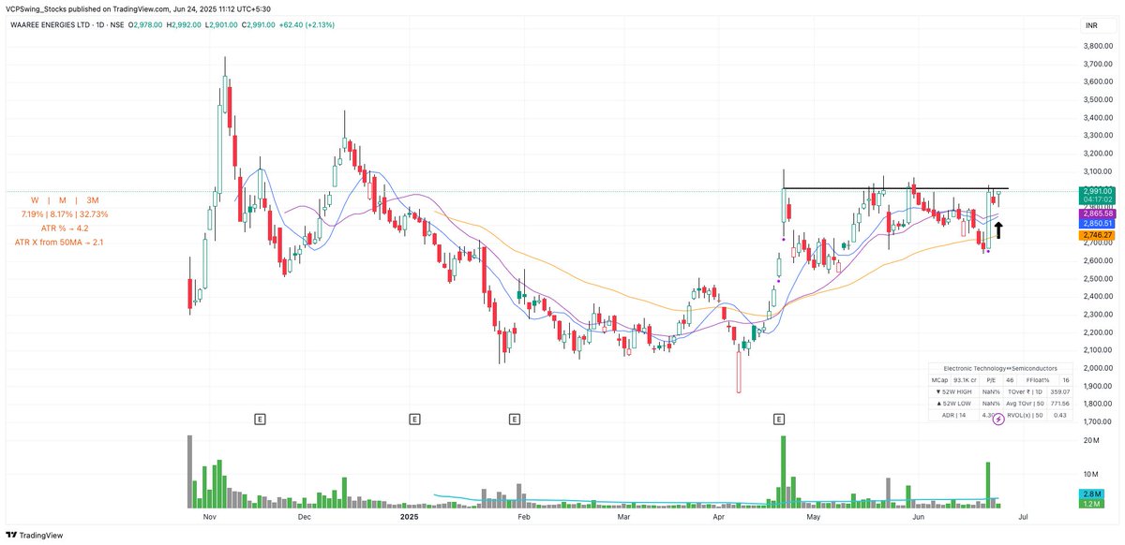This screenshot has height=545, width=1125.
Task: Click the purple 2,865.58 moving average label
Action: point(1096,214)
